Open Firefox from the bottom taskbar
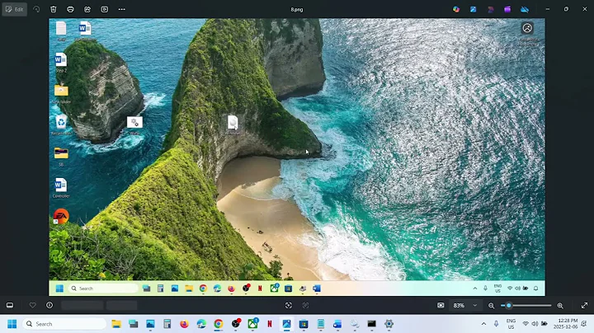This screenshot has height=333, width=594. pos(184,324)
